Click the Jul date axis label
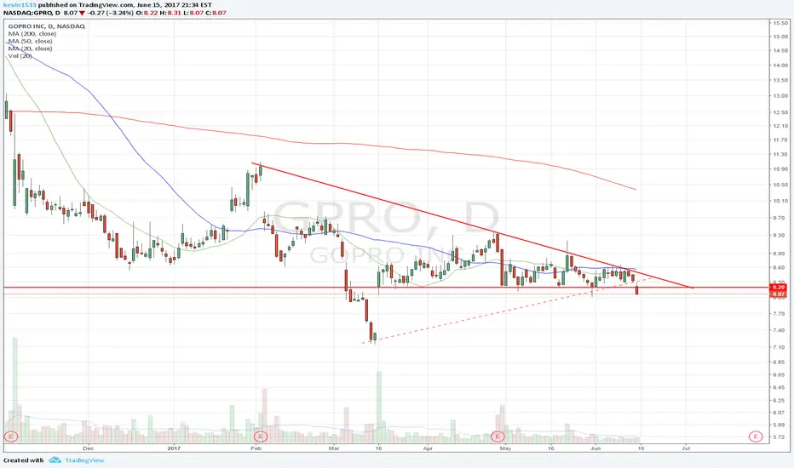 [687, 448]
